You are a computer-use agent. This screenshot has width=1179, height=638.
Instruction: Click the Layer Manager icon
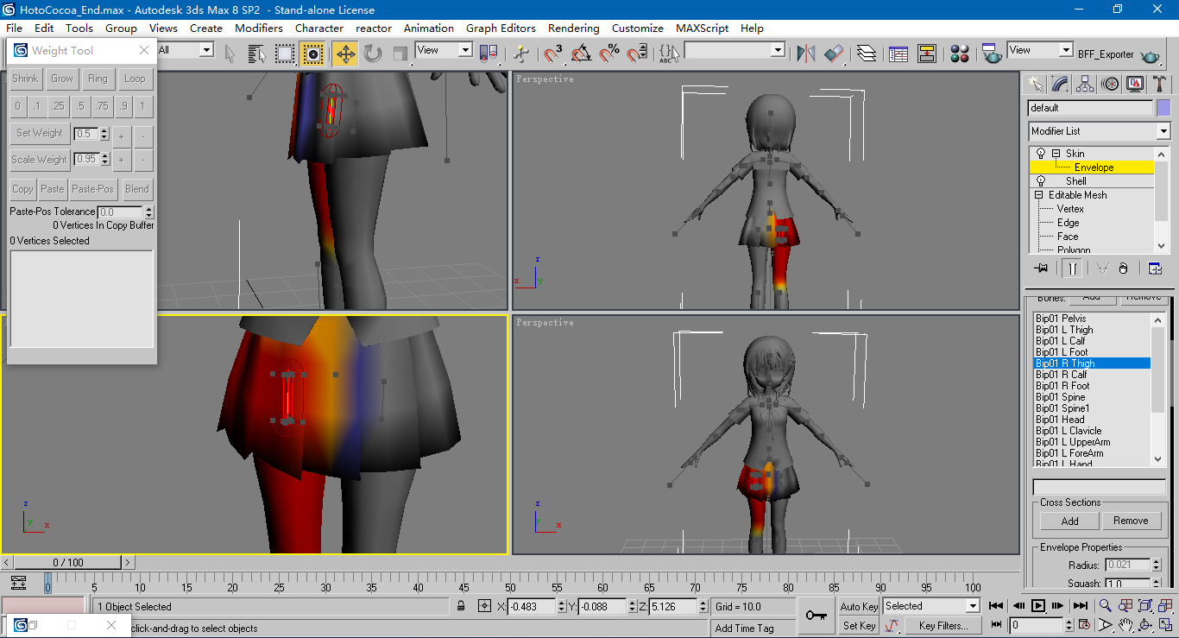pyautogui.click(x=867, y=54)
